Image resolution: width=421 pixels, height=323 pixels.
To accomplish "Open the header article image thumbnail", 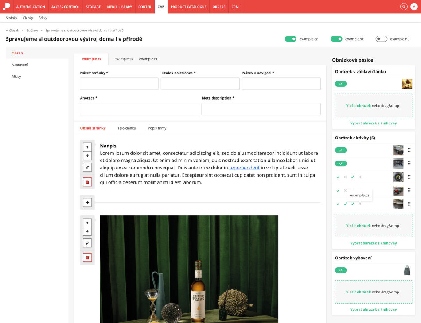I will click(x=407, y=84).
